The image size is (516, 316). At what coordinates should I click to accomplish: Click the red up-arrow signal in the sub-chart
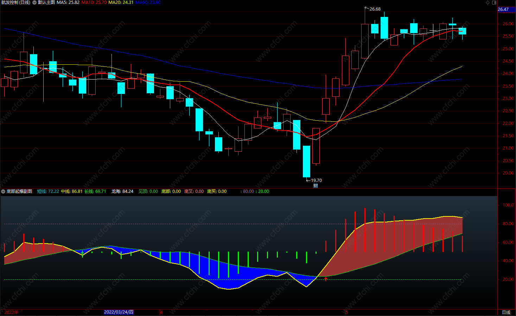click(x=326, y=279)
